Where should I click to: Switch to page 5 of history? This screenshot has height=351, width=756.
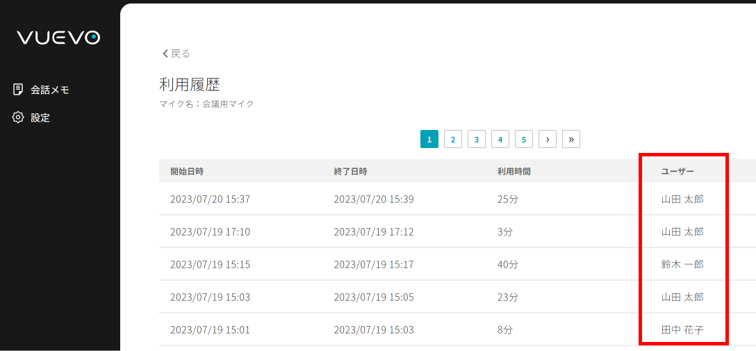pyautogui.click(x=524, y=139)
